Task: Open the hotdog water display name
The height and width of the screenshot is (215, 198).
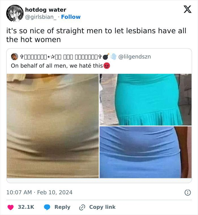Action: pyautogui.click(x=46, y=10)
